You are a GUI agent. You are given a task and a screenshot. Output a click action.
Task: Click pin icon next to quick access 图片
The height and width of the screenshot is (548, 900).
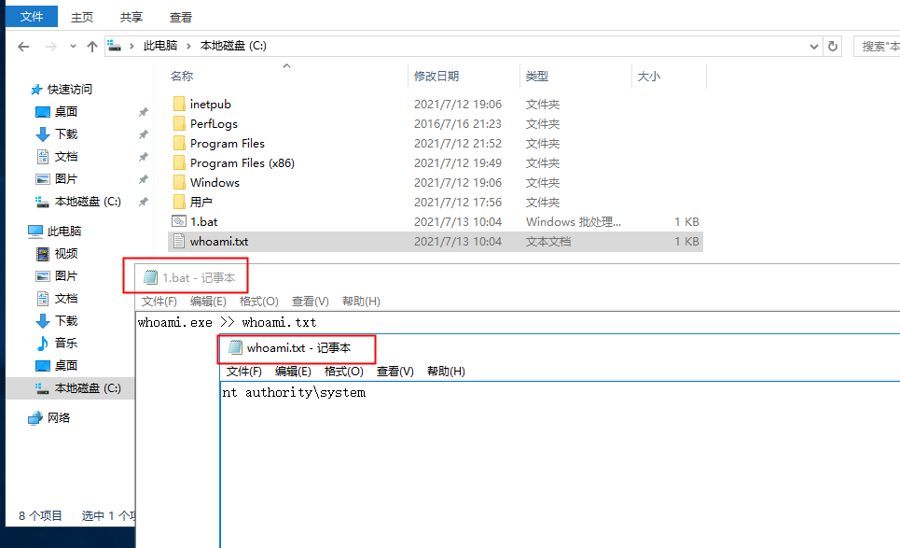[144, 179]
